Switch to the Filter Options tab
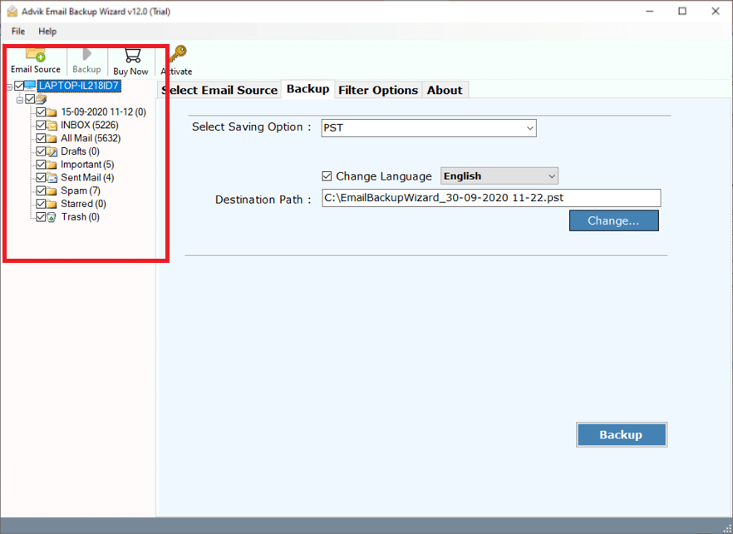733x534 pixels. pyautogui.click(x=378, y=90)
